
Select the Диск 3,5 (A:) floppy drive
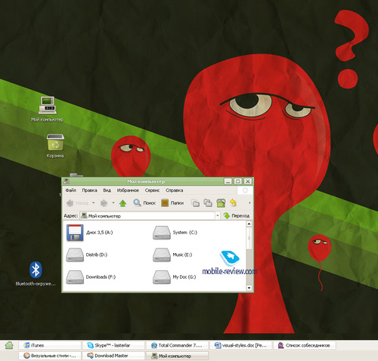click(89, 233)
